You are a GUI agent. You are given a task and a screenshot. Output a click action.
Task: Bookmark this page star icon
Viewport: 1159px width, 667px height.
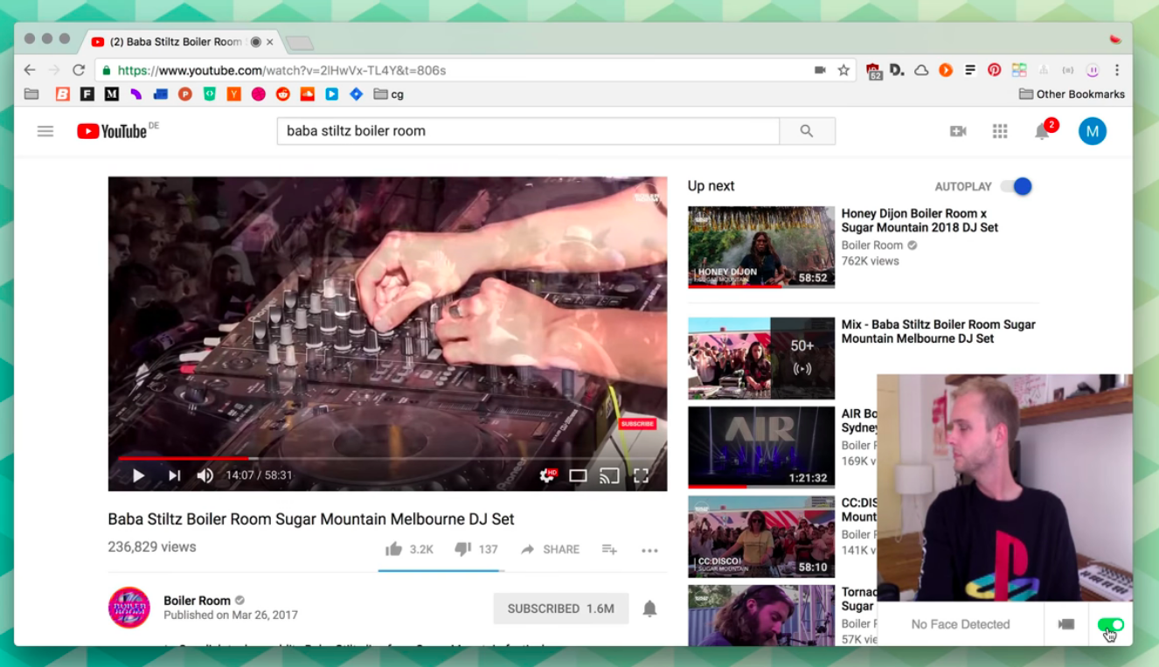(843, 70)
